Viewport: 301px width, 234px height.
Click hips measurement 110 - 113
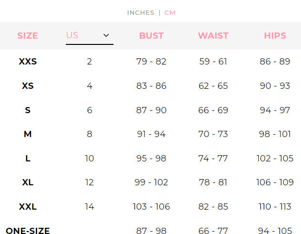click(x=275, y=207)
